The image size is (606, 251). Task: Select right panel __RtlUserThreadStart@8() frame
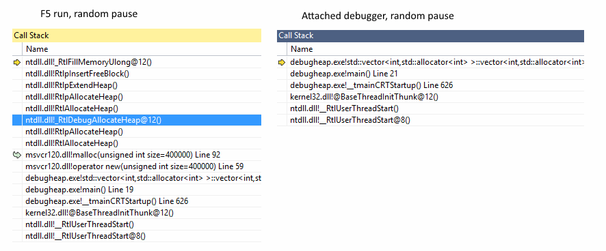pos(430,120)
